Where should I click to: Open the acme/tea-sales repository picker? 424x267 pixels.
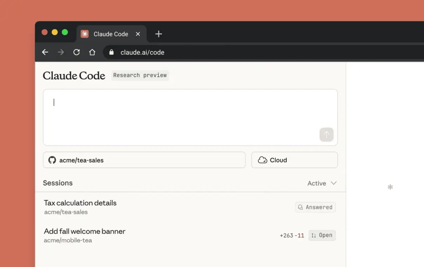click(x=144, y=160)
